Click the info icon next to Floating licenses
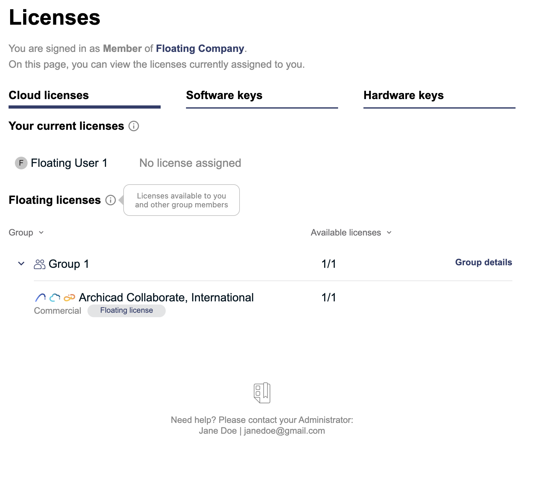 (x=111, y=200)
